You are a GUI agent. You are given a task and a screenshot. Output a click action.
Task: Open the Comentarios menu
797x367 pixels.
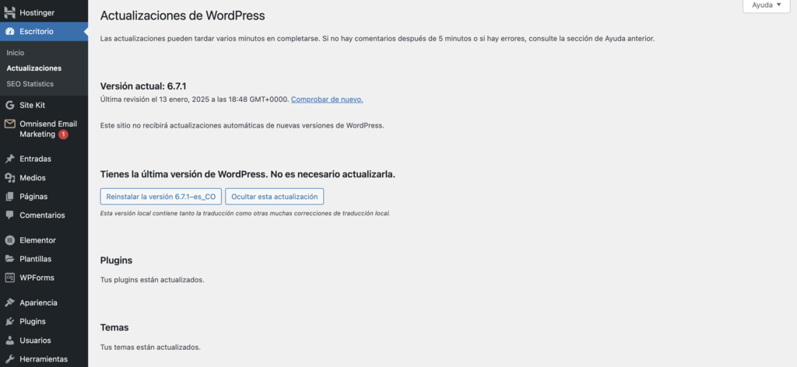(x=44, y=215)
